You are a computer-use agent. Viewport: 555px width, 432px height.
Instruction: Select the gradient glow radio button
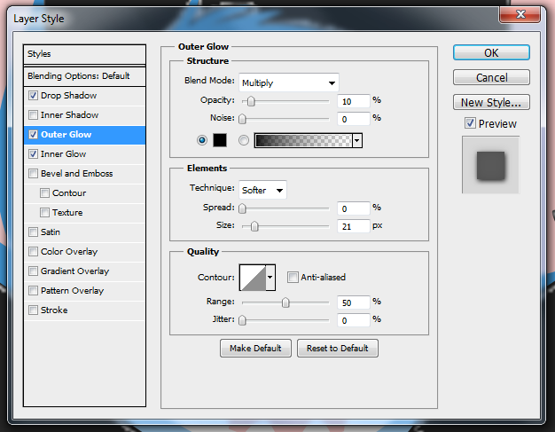tap(244, 140)
